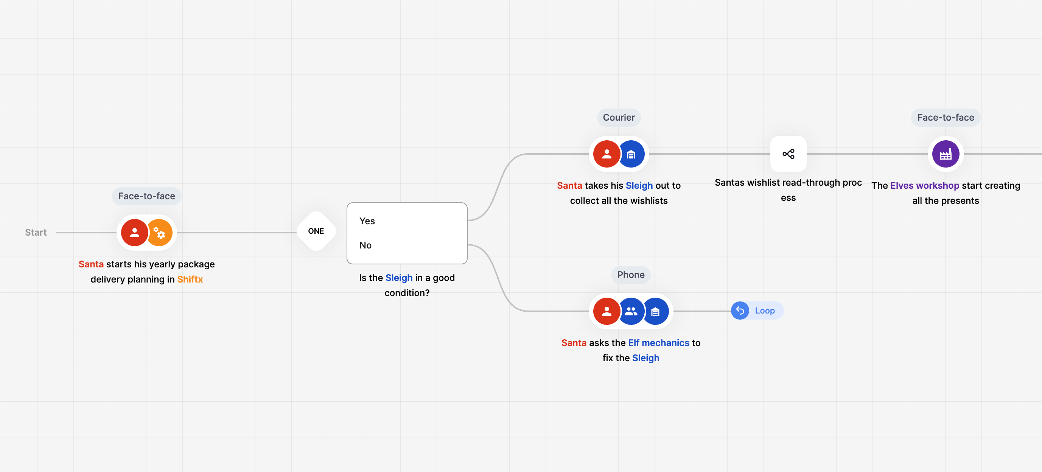Click the 'Is the Sleigh in a good condition?' text
This screenshot has height=472, width=1042.
[407, 285]
